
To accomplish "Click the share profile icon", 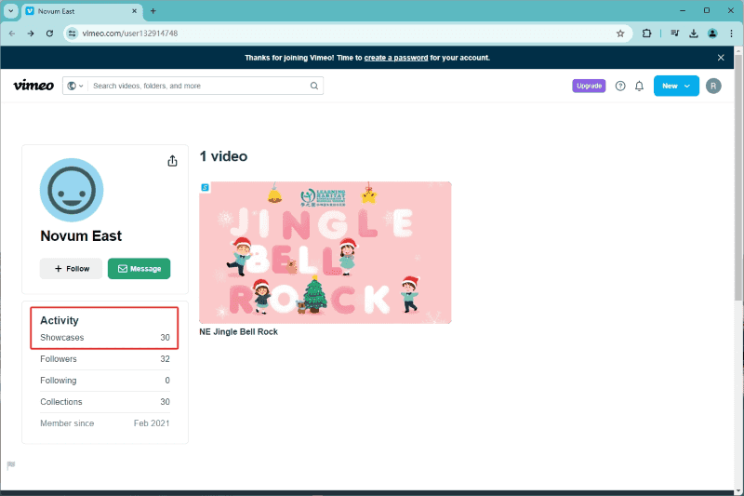I will (172, 161).
